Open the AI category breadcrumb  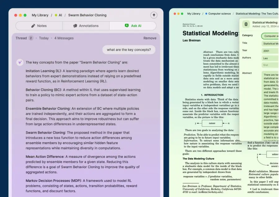[60, 15]
